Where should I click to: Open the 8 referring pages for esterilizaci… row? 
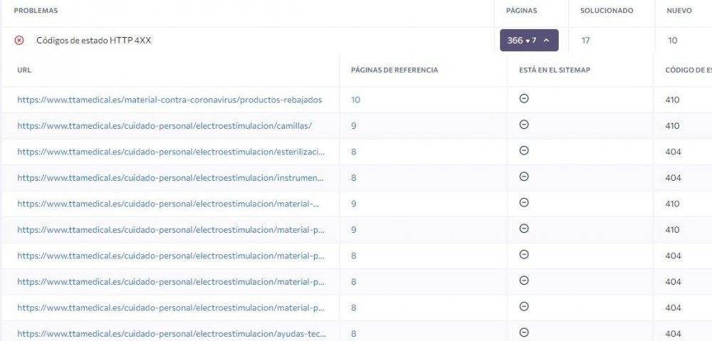[354, 152]
